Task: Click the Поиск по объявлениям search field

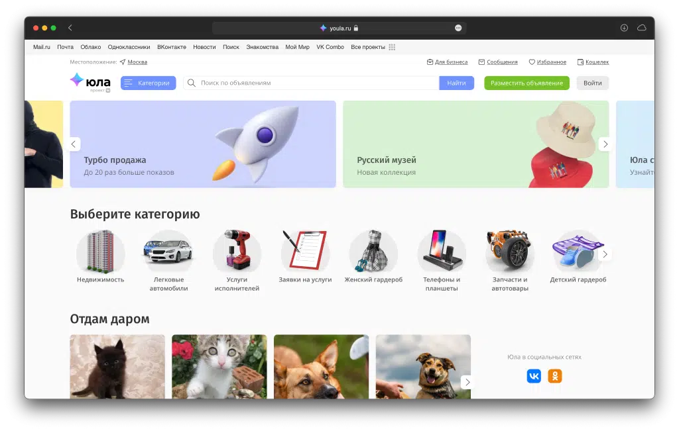Action: (311, 83)
